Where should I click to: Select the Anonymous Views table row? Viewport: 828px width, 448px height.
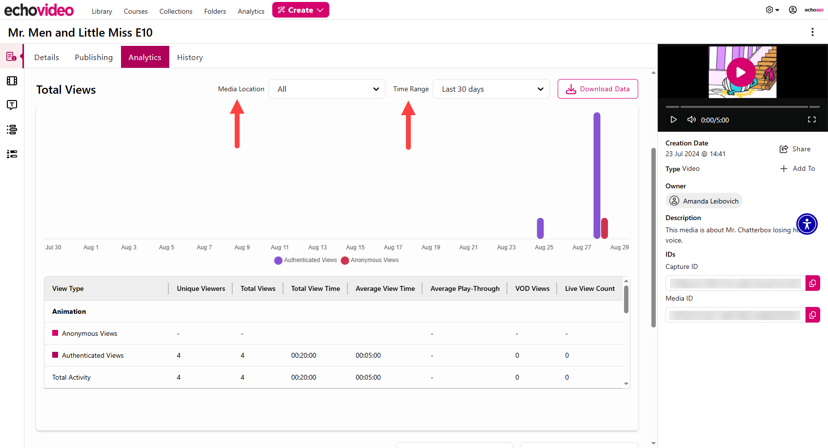click(x=334, y=333)
